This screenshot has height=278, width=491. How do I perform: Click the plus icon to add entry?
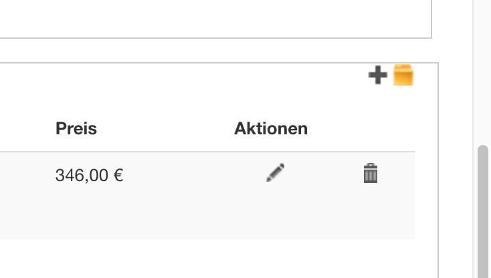click(x=377, y=75)
